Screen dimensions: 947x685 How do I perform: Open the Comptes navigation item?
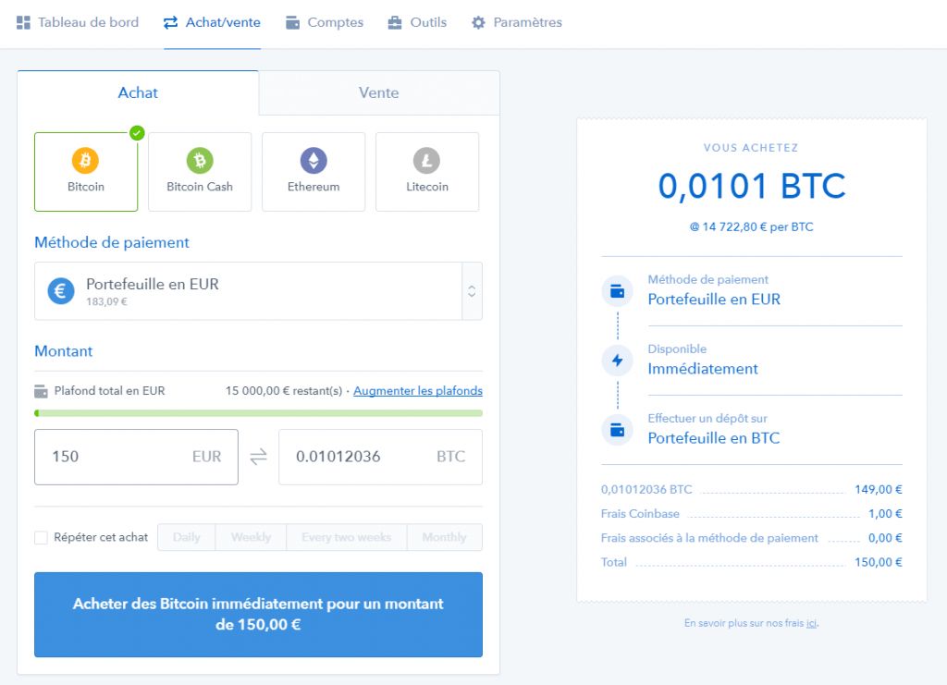click(325, 23)
